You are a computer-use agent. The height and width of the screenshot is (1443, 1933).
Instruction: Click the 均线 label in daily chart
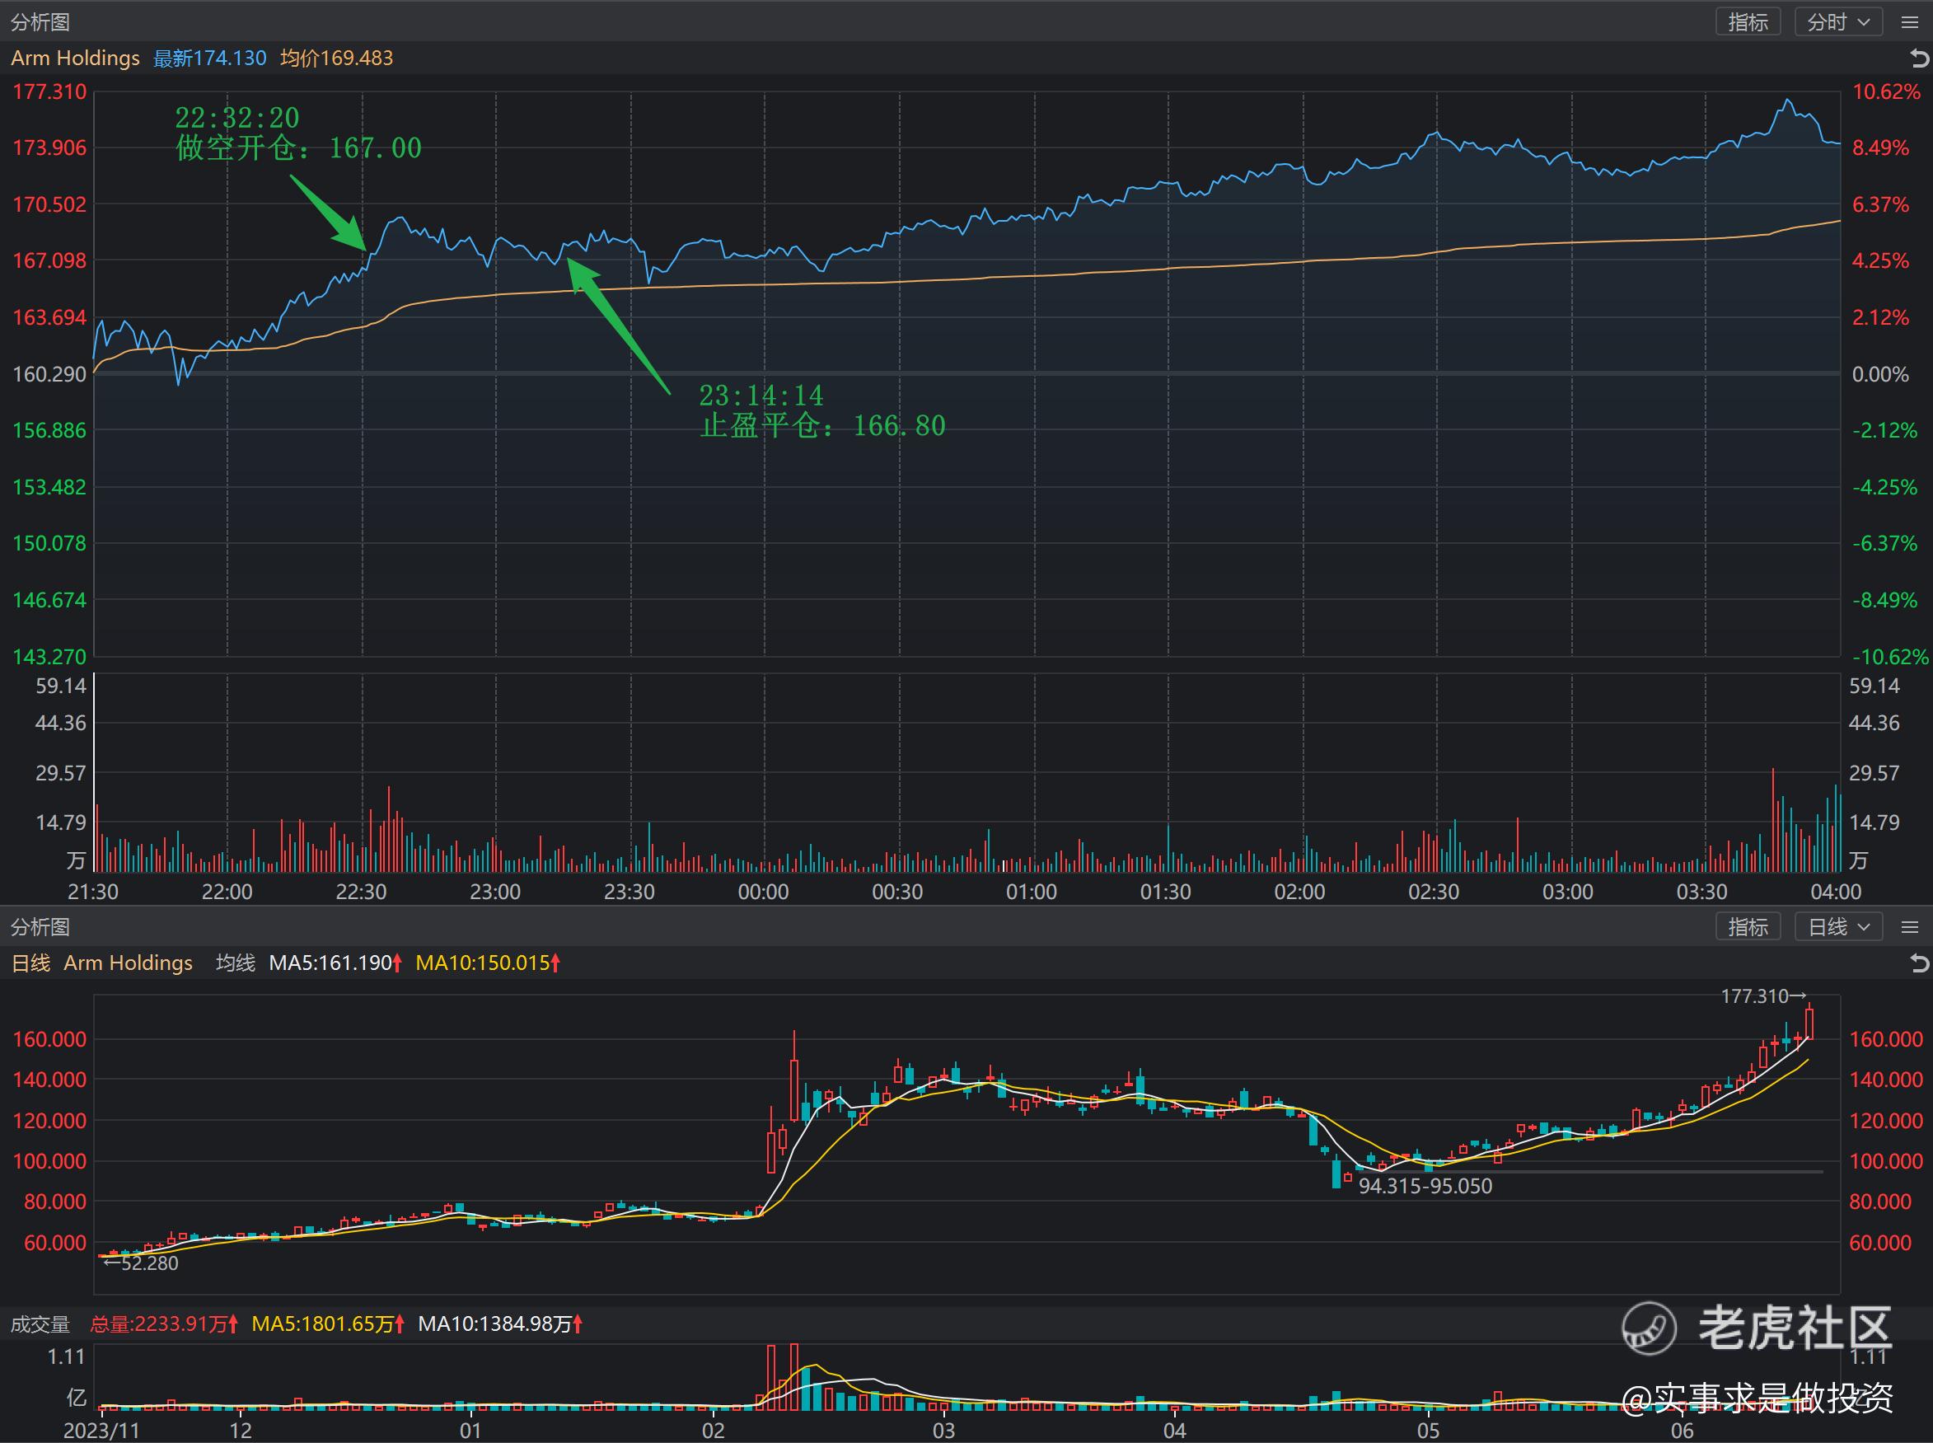tap(235, 963)
